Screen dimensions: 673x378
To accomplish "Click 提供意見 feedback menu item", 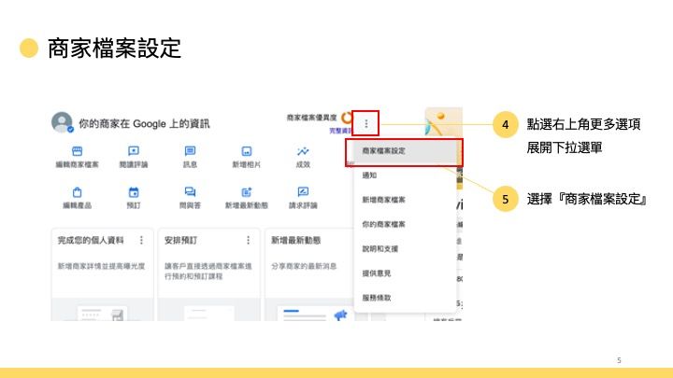I will [376, 273].
